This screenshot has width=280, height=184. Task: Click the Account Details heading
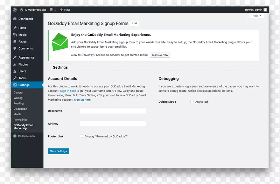point(62,79)
